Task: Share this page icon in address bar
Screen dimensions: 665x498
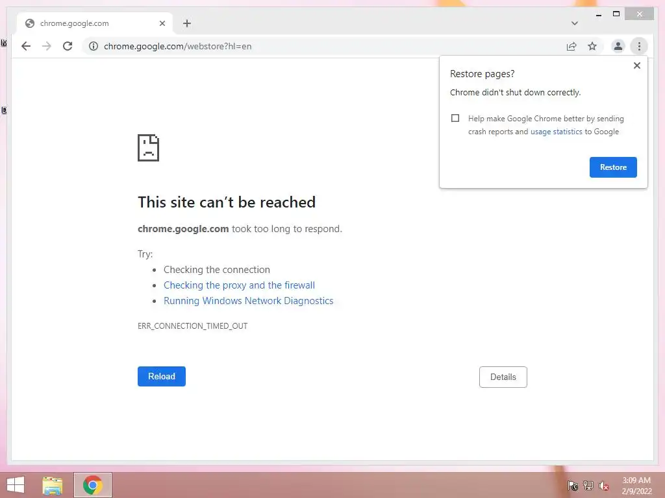Action: tap(571, 46)
